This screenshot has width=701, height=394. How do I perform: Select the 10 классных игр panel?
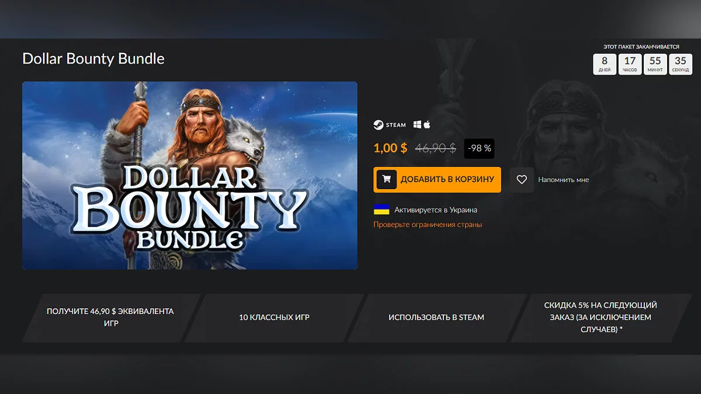[x=274, y=318]
